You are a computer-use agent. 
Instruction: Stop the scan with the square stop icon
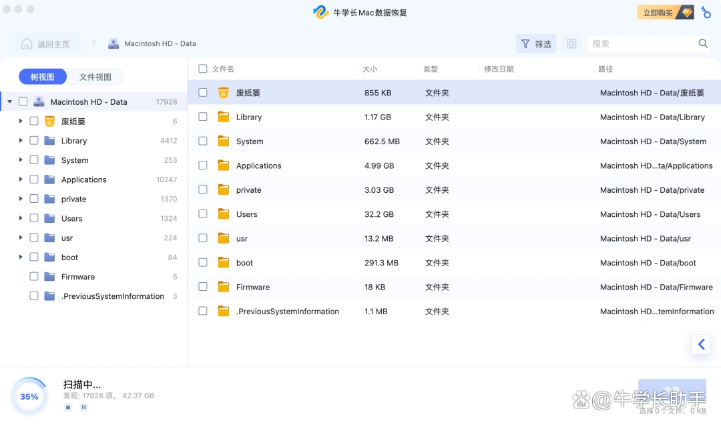67,406
